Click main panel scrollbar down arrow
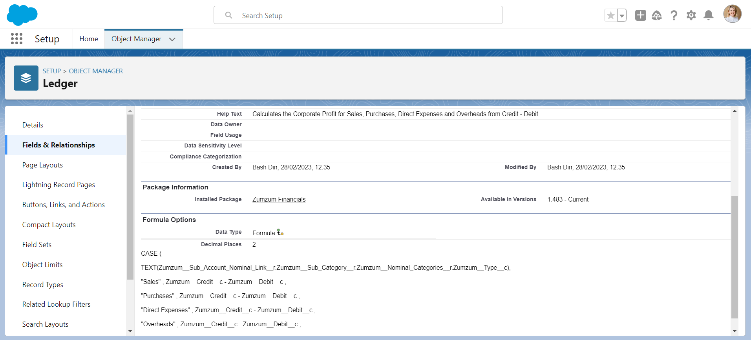 tap(735, 331)
